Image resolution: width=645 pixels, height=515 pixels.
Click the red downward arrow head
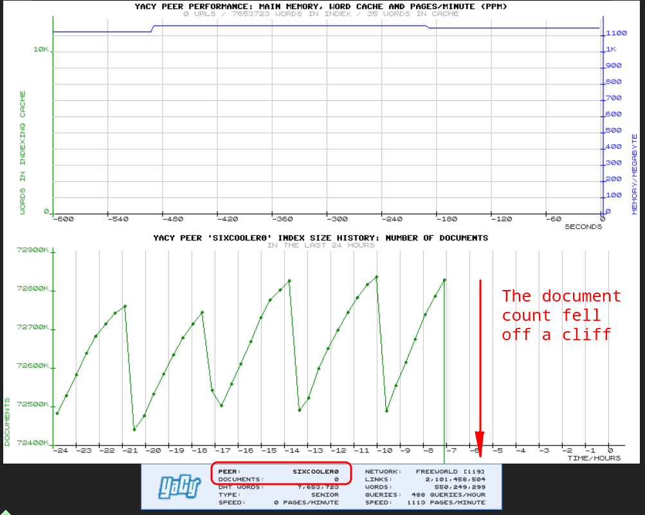pos(480,438)
